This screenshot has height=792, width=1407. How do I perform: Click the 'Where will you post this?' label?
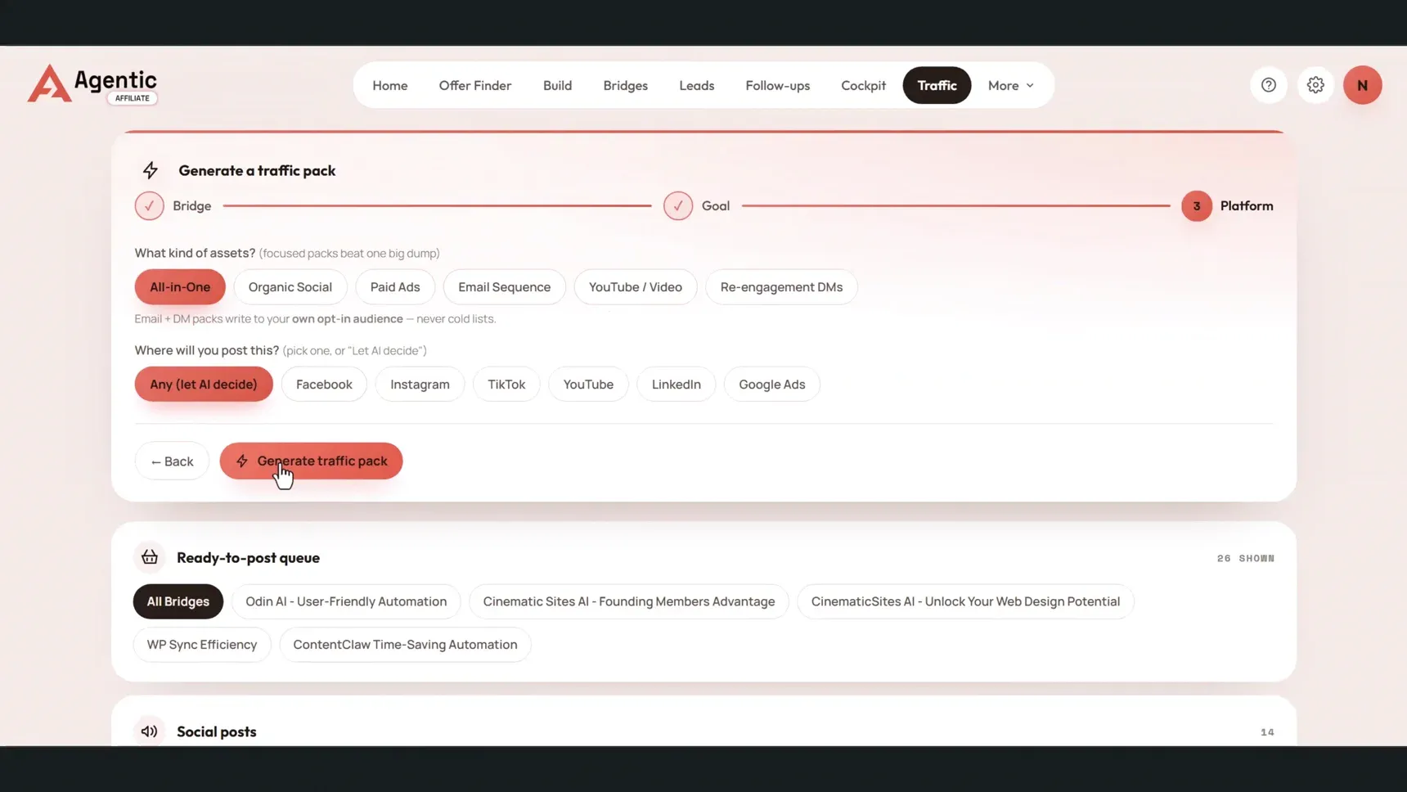click(207, 350)
